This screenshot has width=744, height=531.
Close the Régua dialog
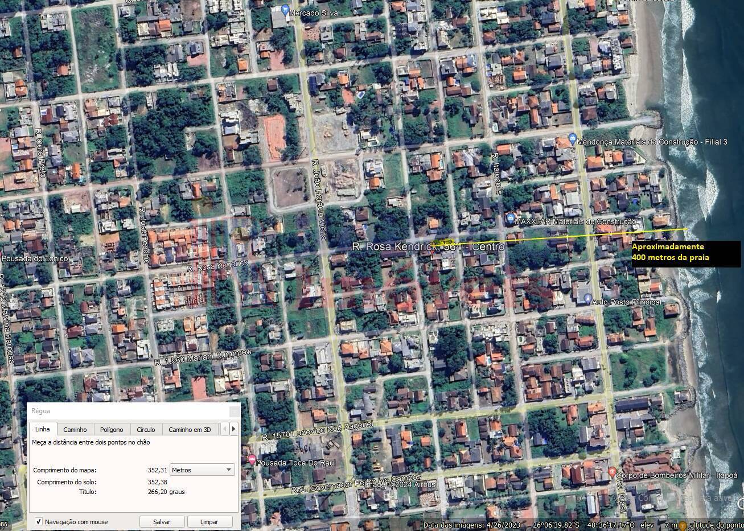coord(233,411)
